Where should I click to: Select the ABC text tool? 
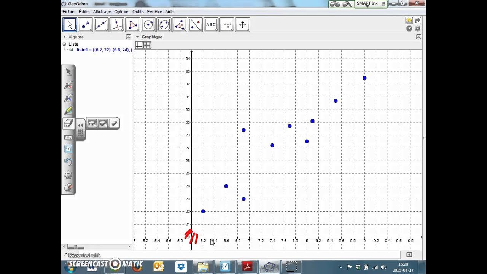coord(211,25)
